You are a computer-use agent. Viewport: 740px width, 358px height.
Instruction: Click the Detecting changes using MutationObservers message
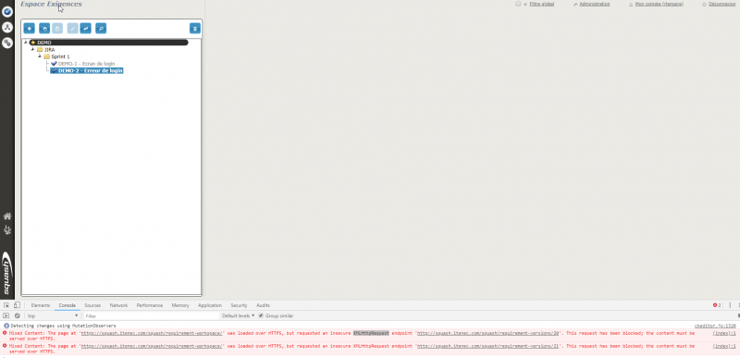[63, 326]
